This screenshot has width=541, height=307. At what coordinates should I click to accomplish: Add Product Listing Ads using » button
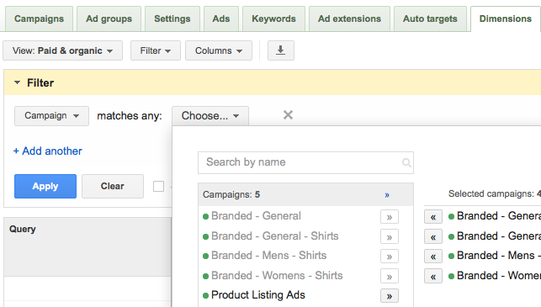click(x=390, y=296)
